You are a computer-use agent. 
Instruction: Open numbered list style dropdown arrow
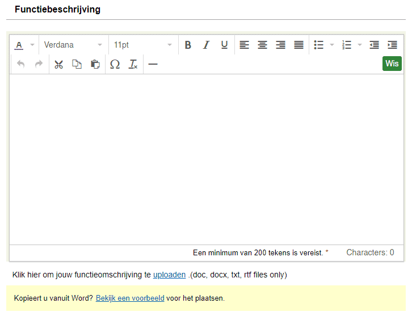pos(360,45)
